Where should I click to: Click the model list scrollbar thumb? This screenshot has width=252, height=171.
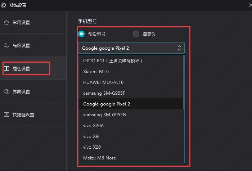[x=184, y=82]
